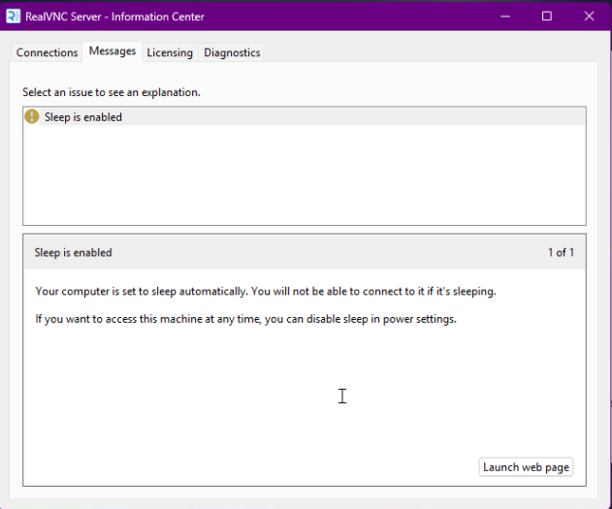Viewport: 612px width, 509px height.
Task: Click the window title 'RealVNC Server - Information Center'
Action: click(x=114, y=16)
